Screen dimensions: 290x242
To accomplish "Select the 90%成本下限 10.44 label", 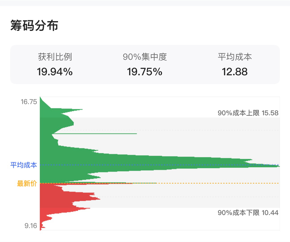I will pyautogui.click(x=248, y=213).
